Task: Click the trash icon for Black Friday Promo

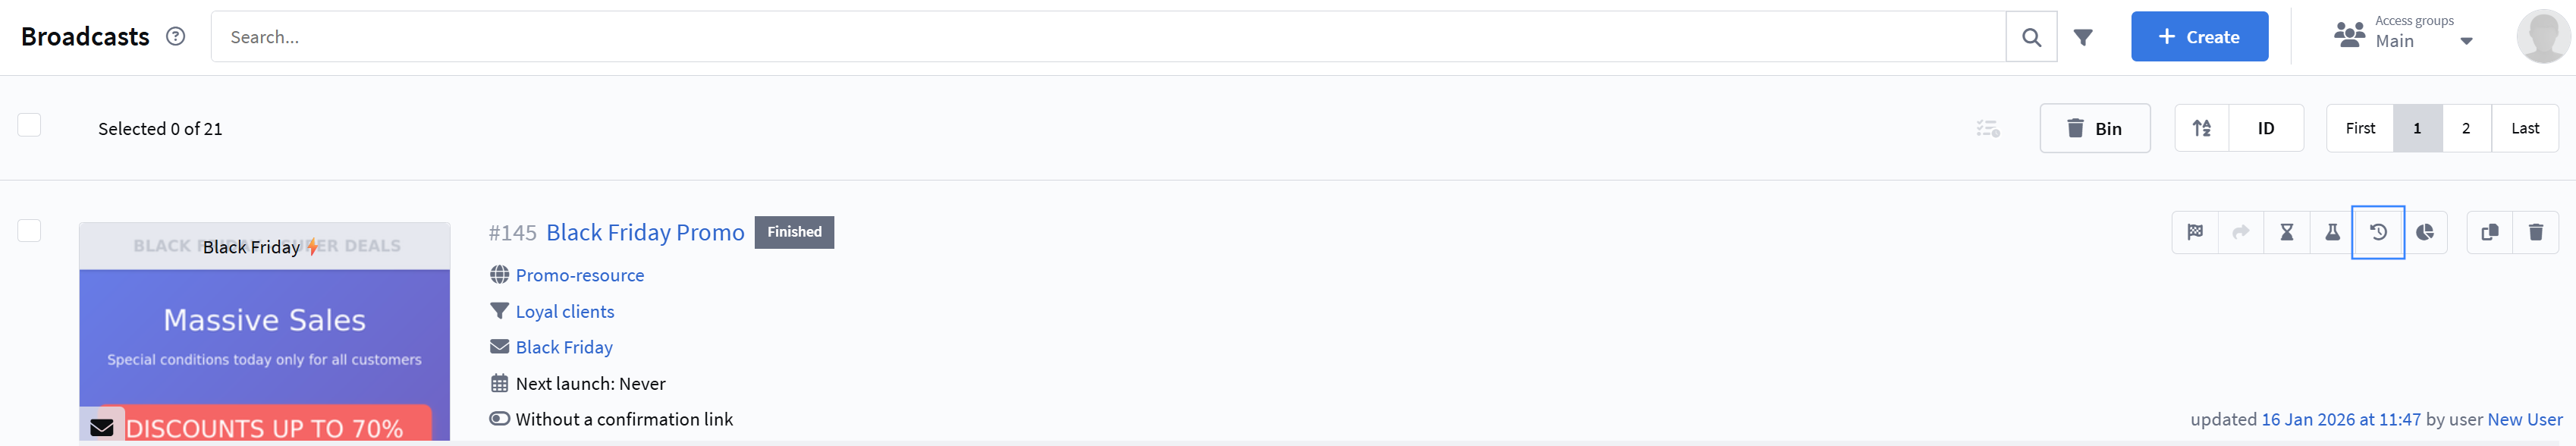Action: click(2536, 232)
